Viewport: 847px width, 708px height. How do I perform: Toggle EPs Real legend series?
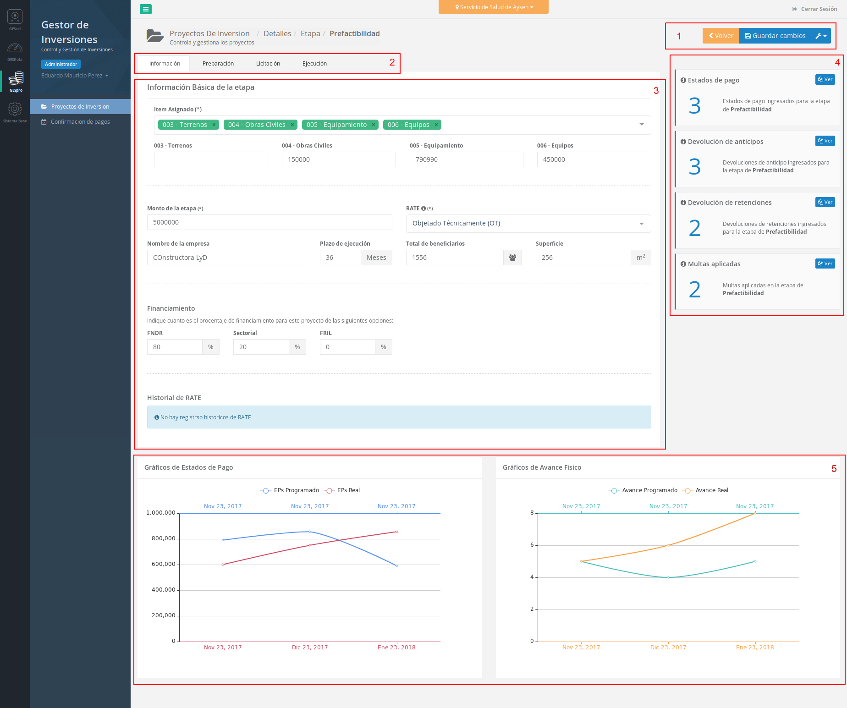click(342, 490)
